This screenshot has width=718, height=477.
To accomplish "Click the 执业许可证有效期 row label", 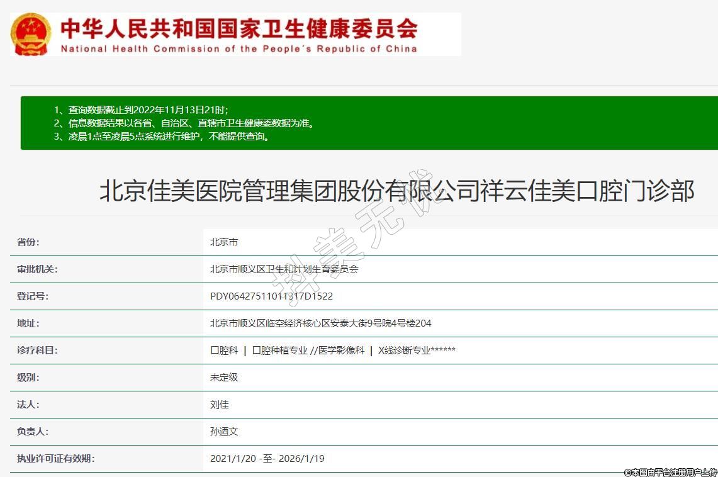I will (x=55, y=459).
